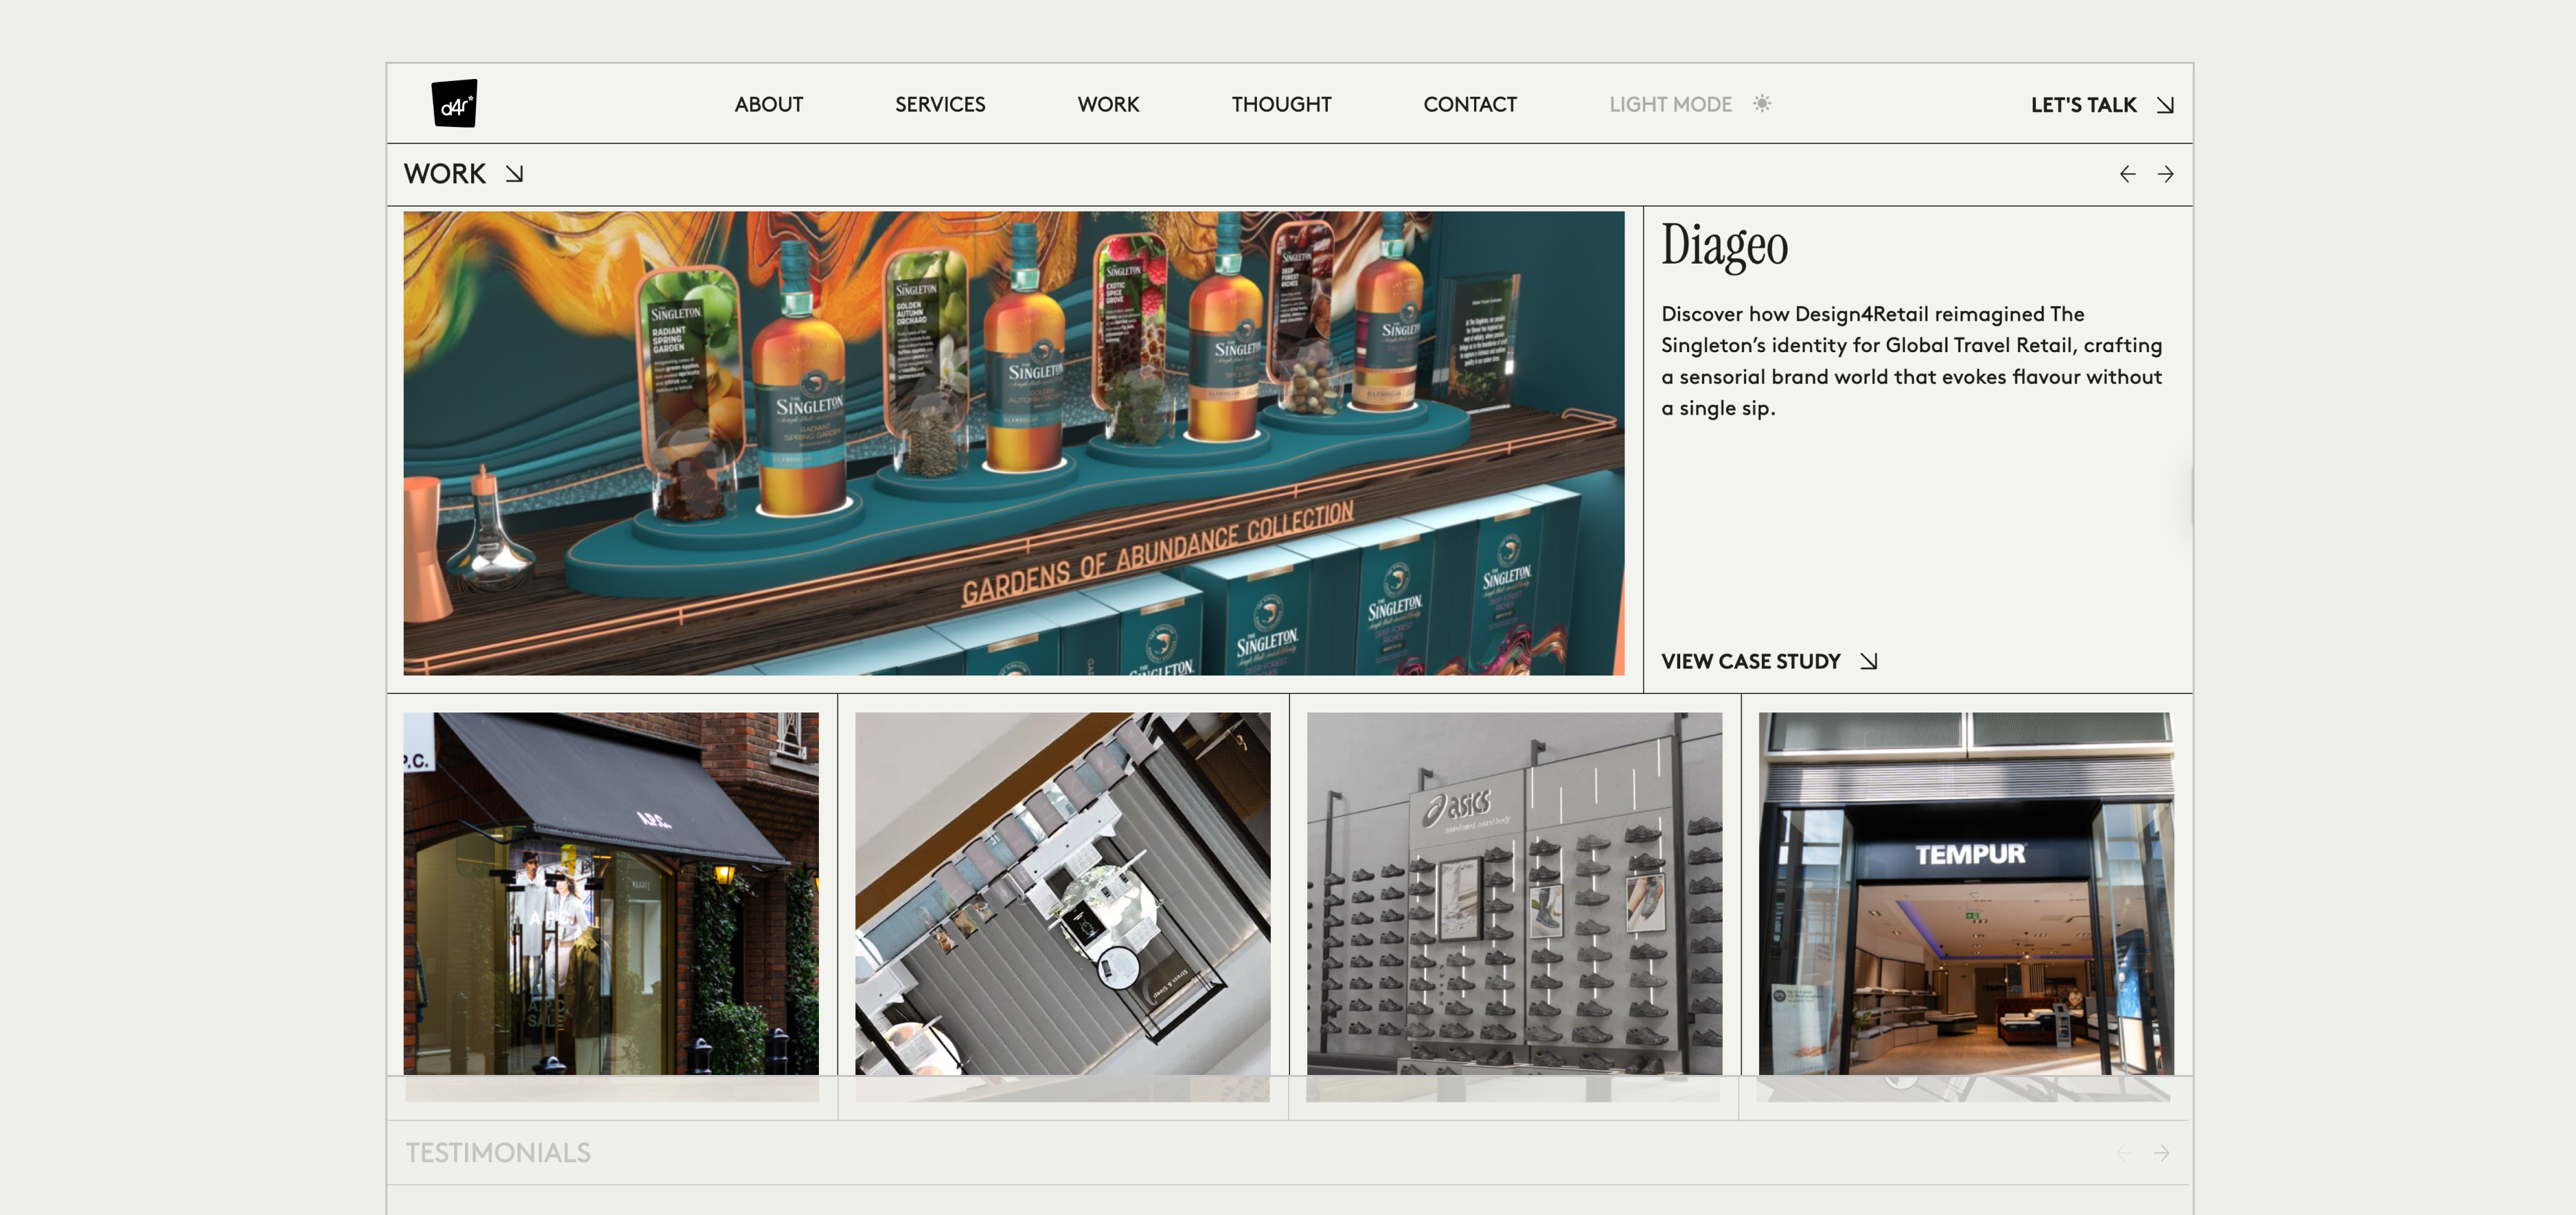Click the View Case Study link
2576x1215 pixels.
click(1750, 662)
